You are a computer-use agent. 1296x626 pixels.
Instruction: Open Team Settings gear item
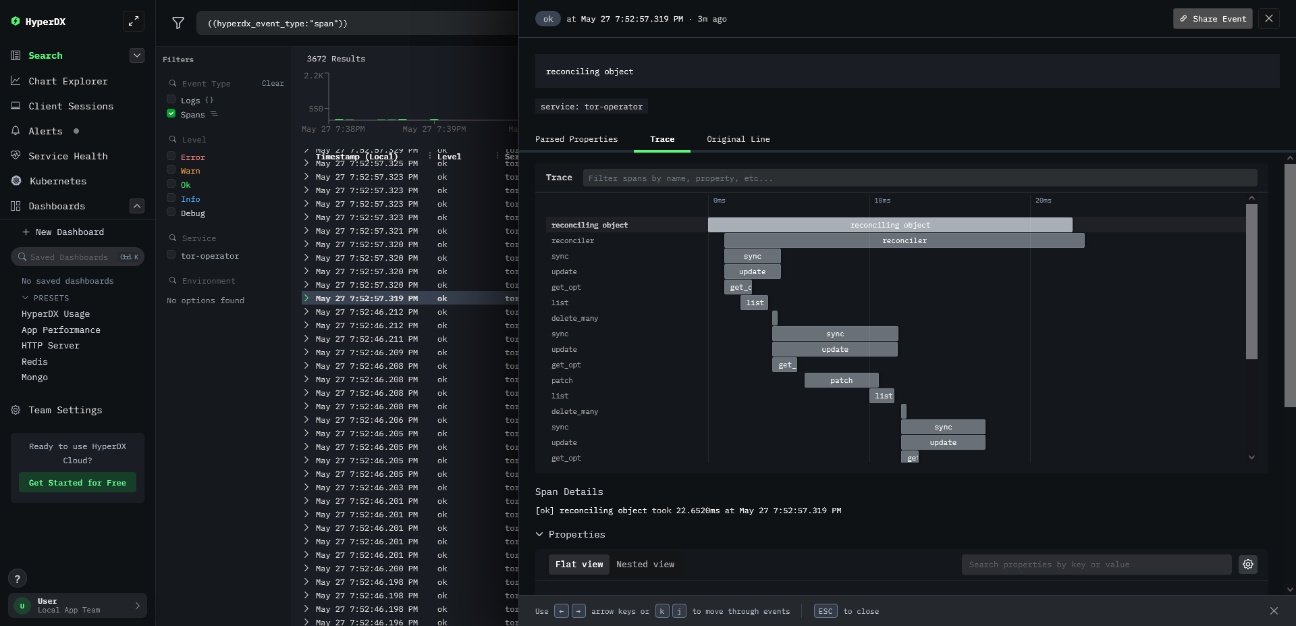coord(65,410)
